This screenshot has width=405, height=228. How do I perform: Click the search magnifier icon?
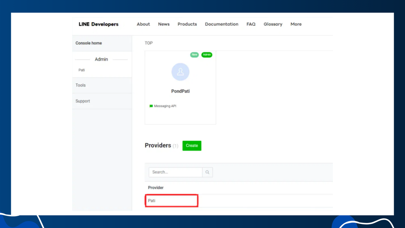pyautogui.click(x=207, y=172)
